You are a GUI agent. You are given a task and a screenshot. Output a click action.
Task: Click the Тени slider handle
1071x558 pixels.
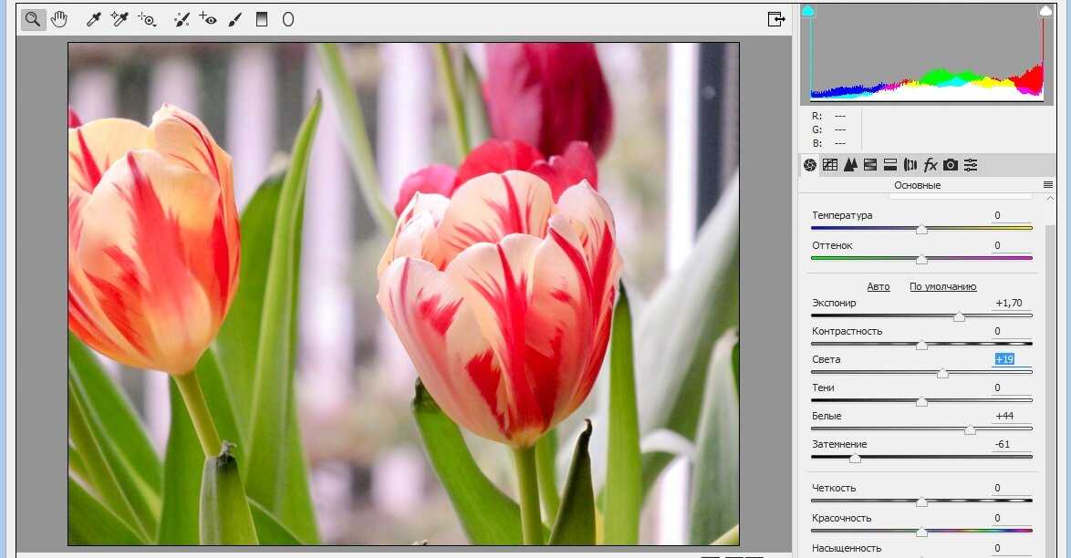click(921, 401)
